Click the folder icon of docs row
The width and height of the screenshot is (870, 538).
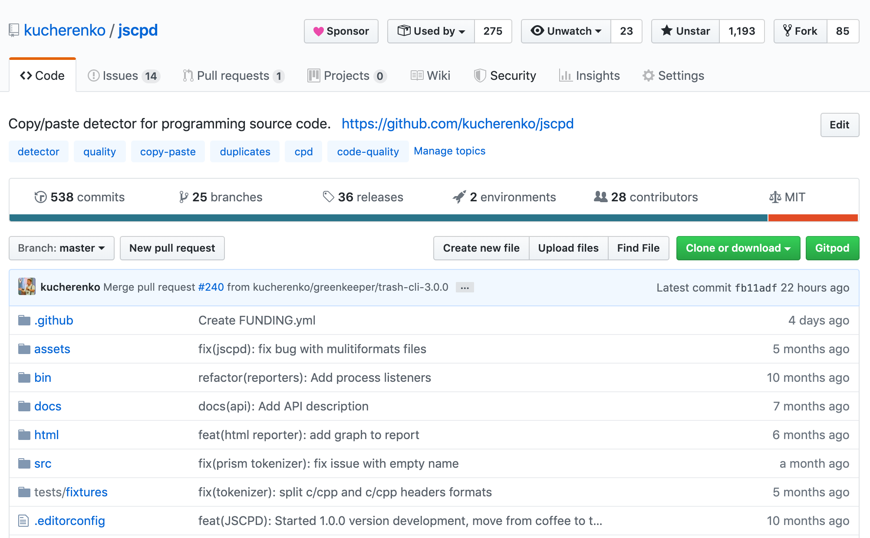pos(24,406)
